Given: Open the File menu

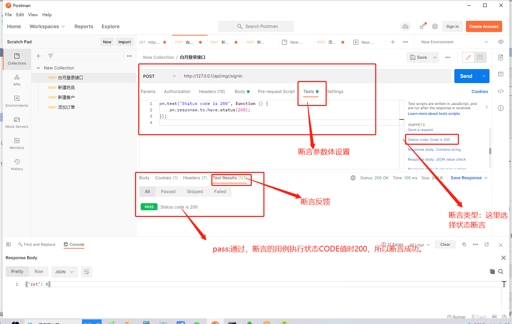Looking at the screenshot, I should pyautogui.click(x=8, y=15).
